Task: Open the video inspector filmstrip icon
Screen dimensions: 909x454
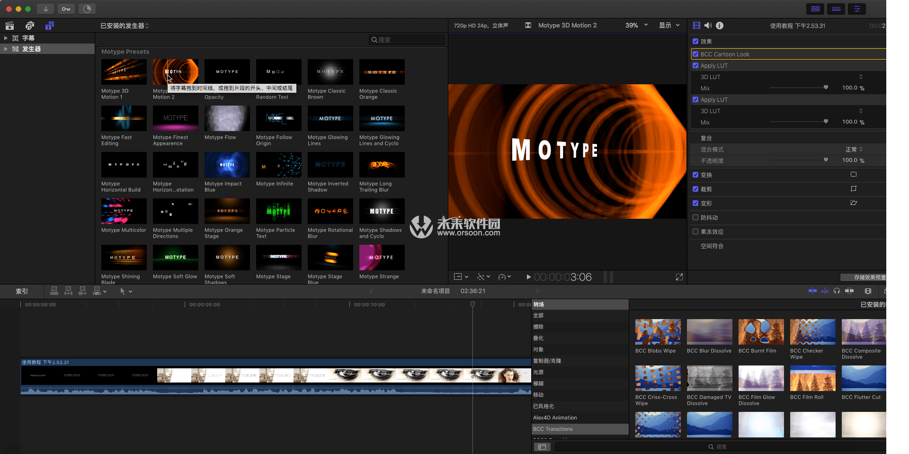Action: coord(696,26)
